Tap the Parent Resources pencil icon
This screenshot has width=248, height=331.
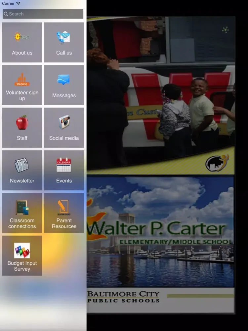[64, 208]
